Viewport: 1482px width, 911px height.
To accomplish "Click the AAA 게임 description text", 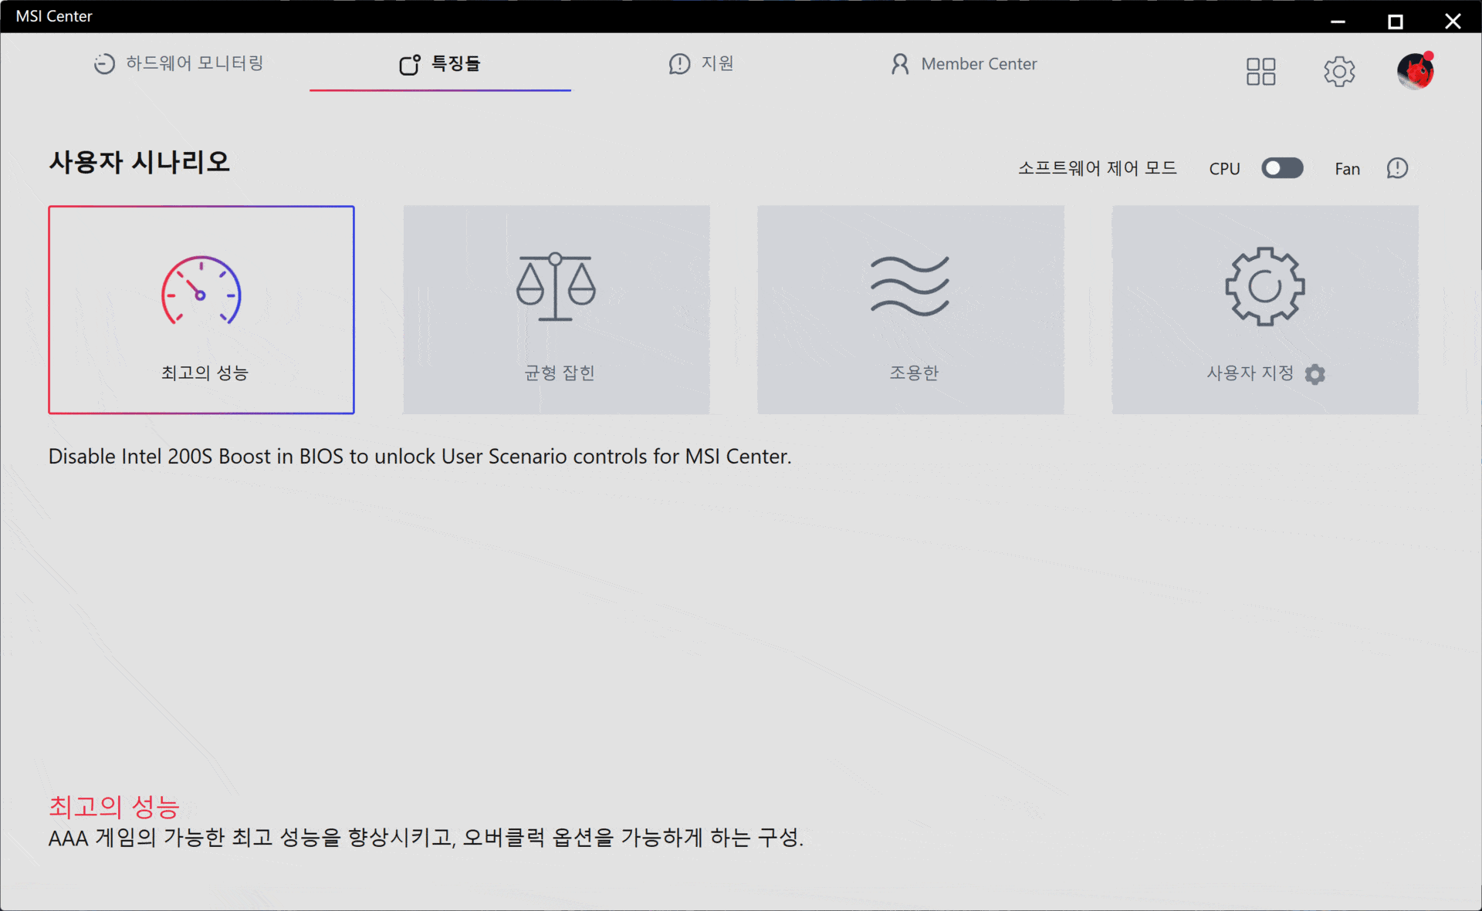I will (426, 838).
